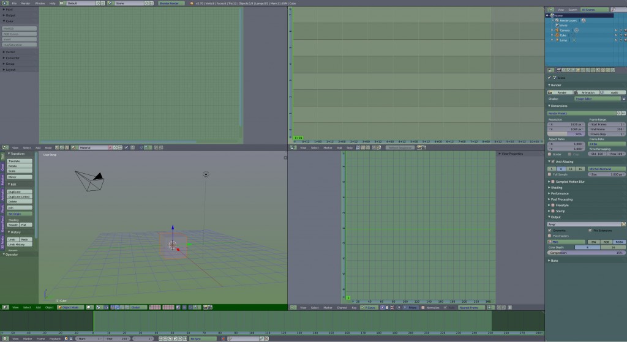
Task: Expand the Layout node category
Action: [10, 70]
